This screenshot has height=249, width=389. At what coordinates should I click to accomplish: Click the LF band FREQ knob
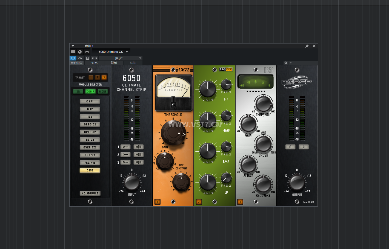pyautogui.click(x=226, y=178)
